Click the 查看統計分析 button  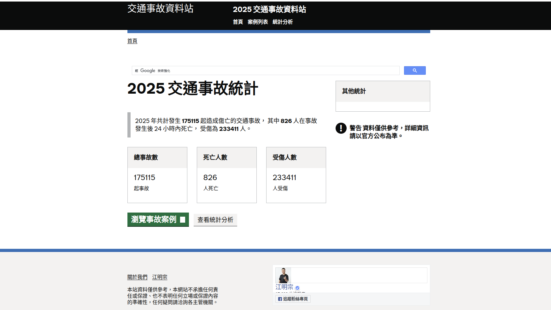tap(215, 220)
